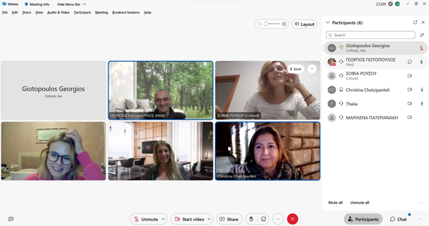Open the View menu
This screenshot has height=226, width=429.
pyautogui.click(x=39, y=12)
